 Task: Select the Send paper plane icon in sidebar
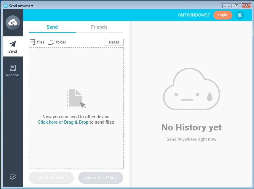(12, 44)
